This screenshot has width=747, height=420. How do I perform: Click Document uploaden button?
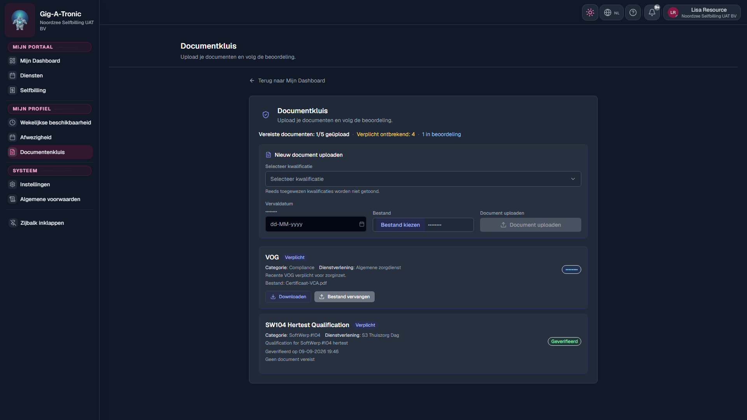[x=530, y=225]
